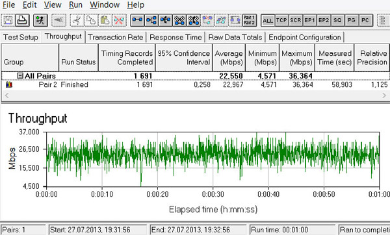Click the Print toolbar icon

click(x=22, y=20)
